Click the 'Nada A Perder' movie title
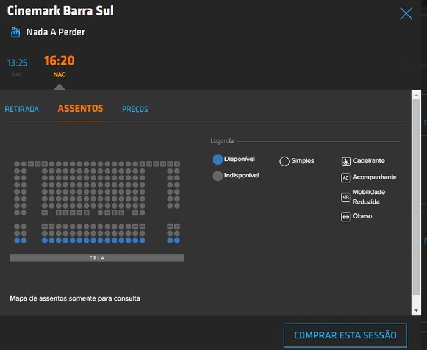Screen dimensions: 427x350 coord(56,32)
